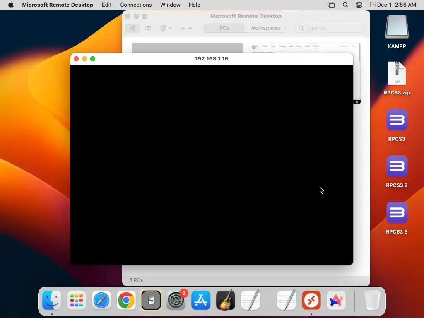
Task: Select the RPCS3 3 icon on desktop
Action: coord(397,218)
